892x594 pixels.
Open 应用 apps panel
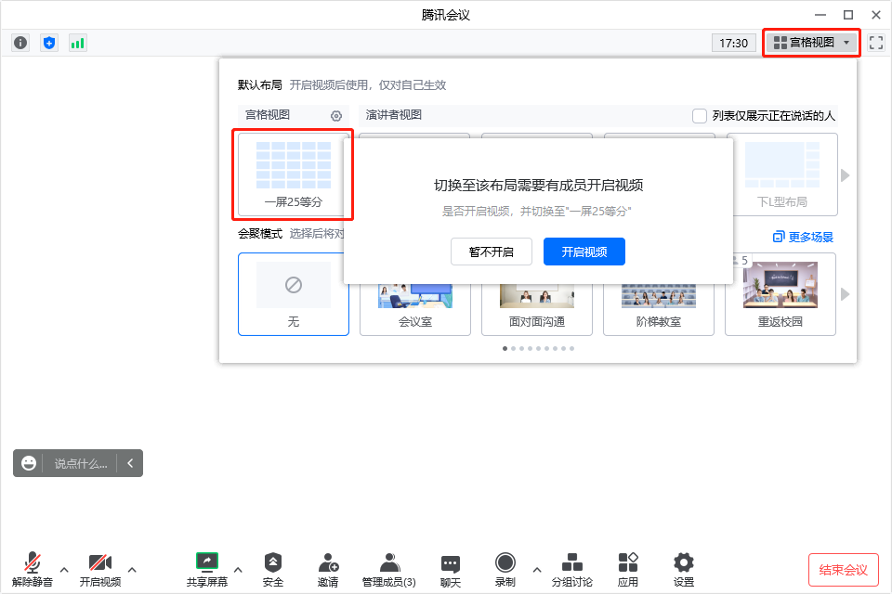(x=628, y=570)
